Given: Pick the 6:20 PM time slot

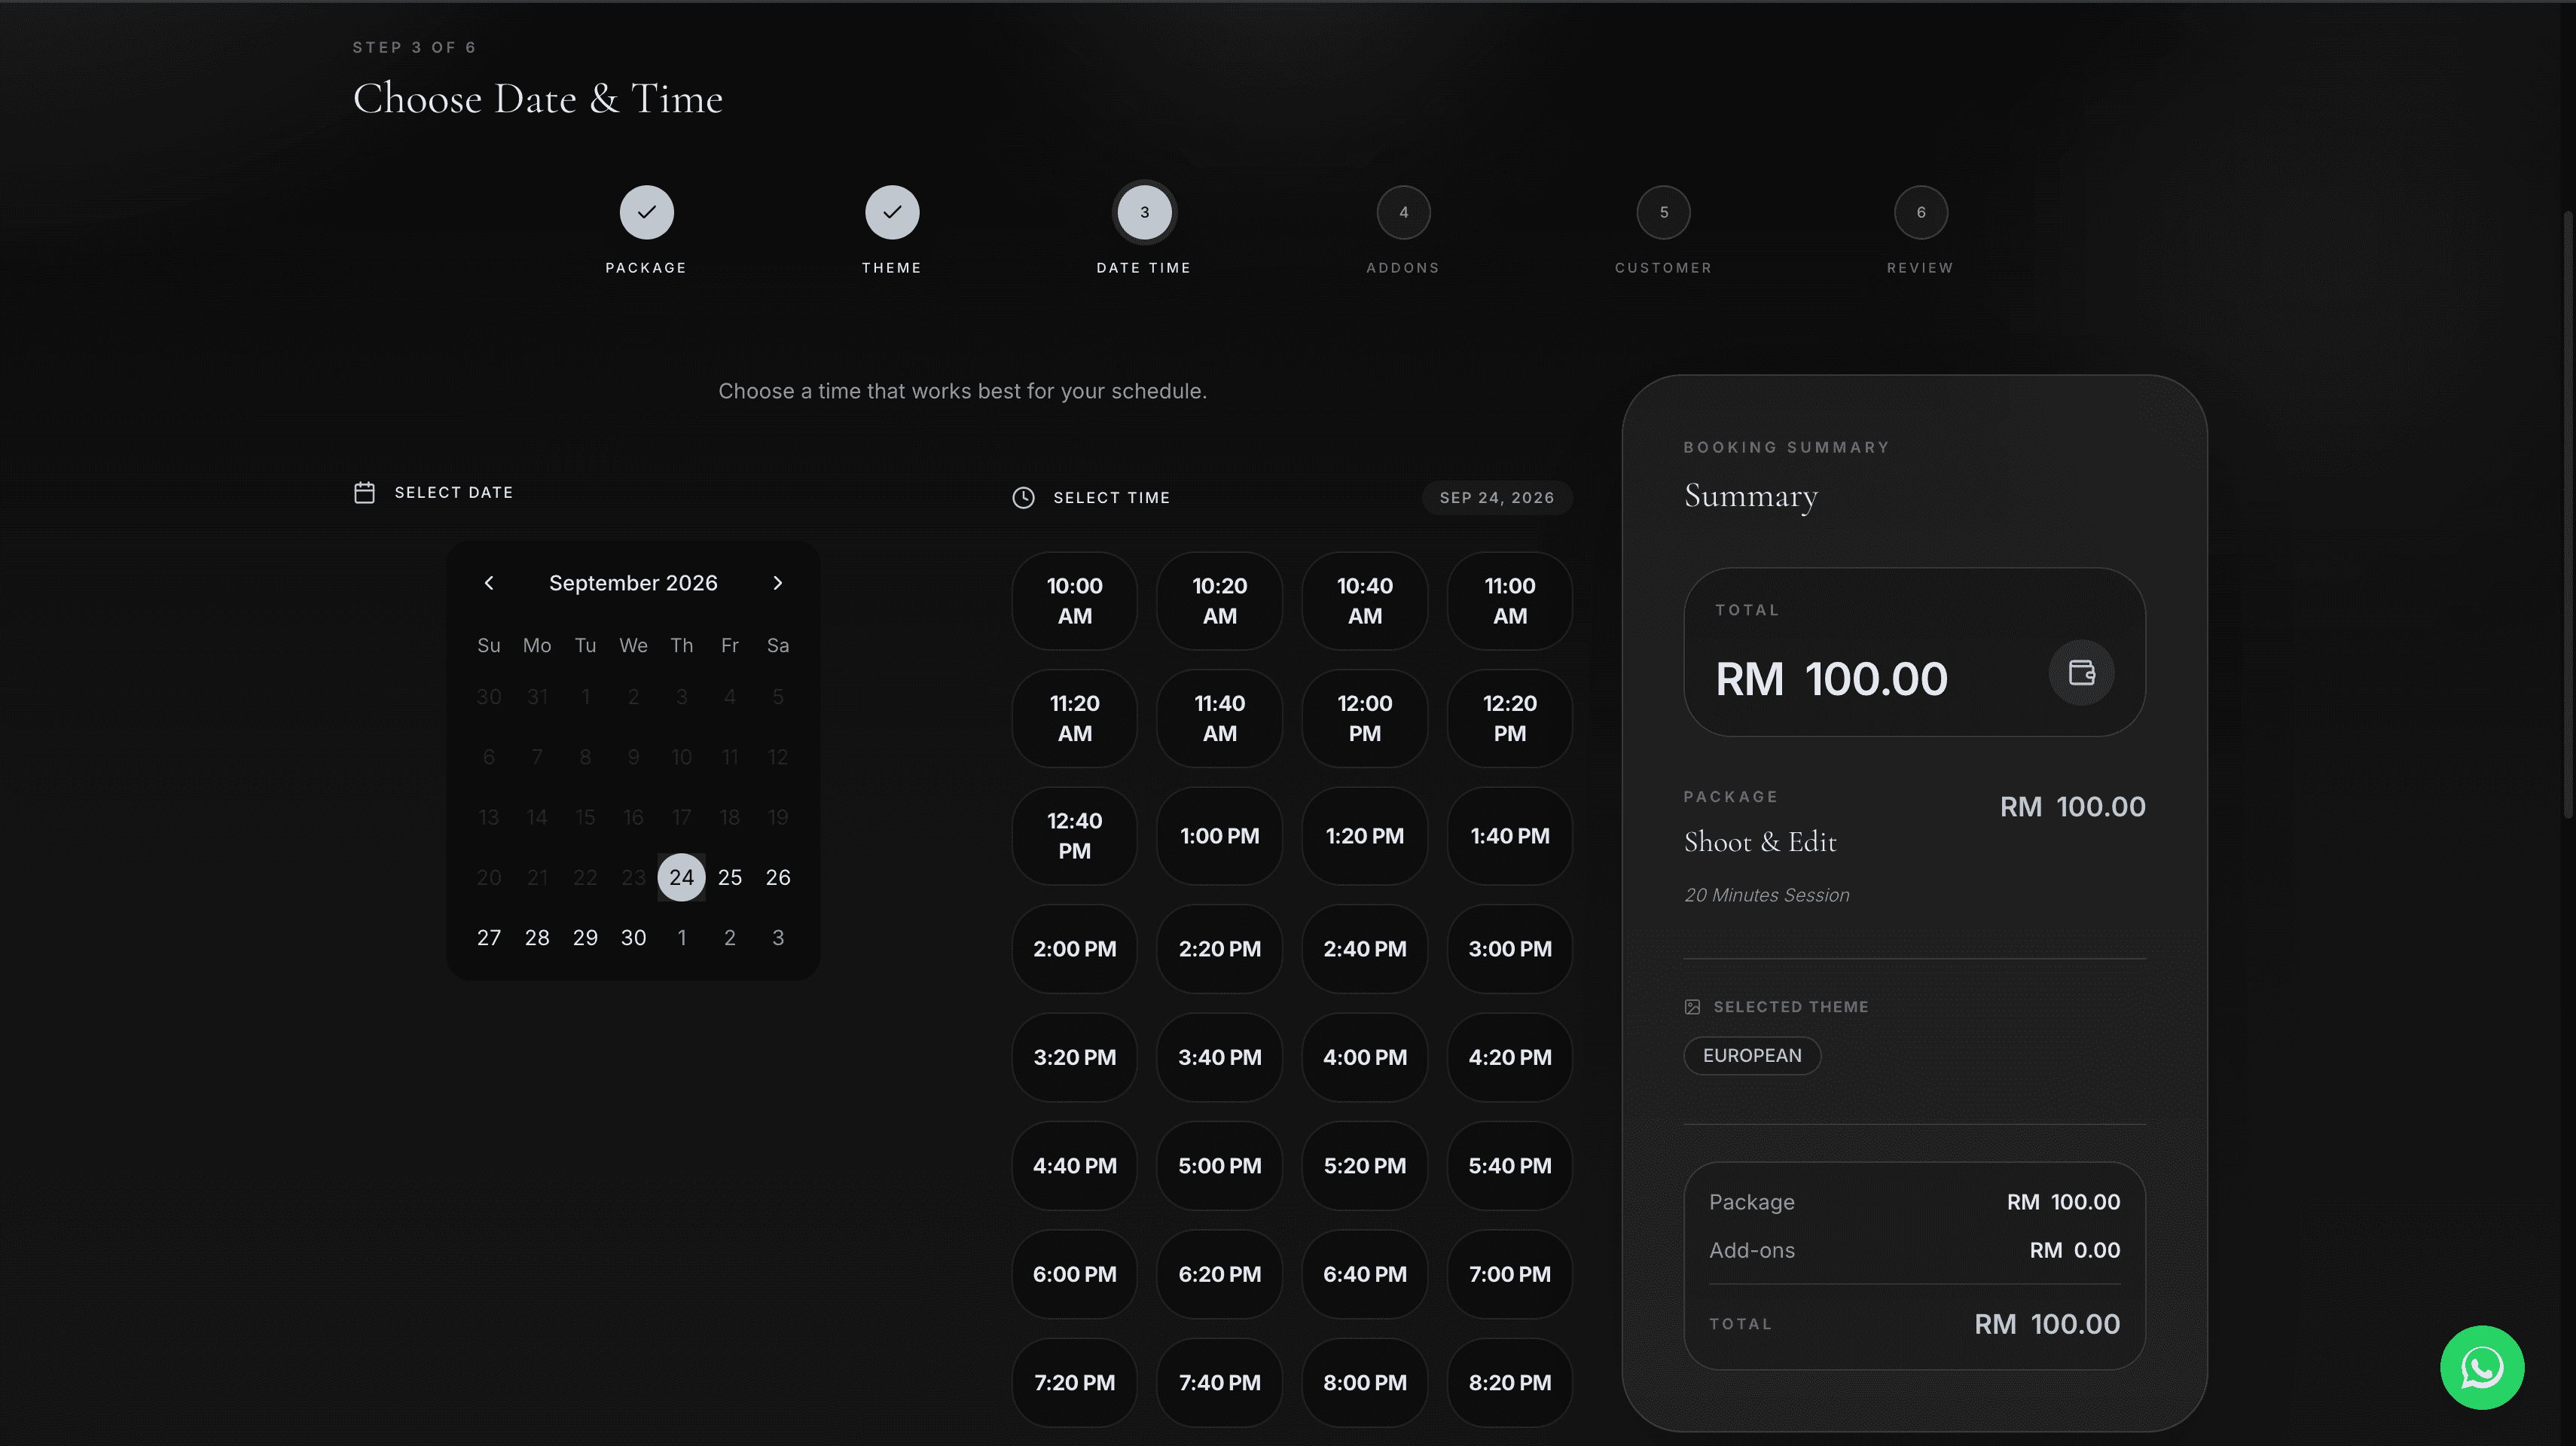Looking at the screenshot, I should 1219,1274.
